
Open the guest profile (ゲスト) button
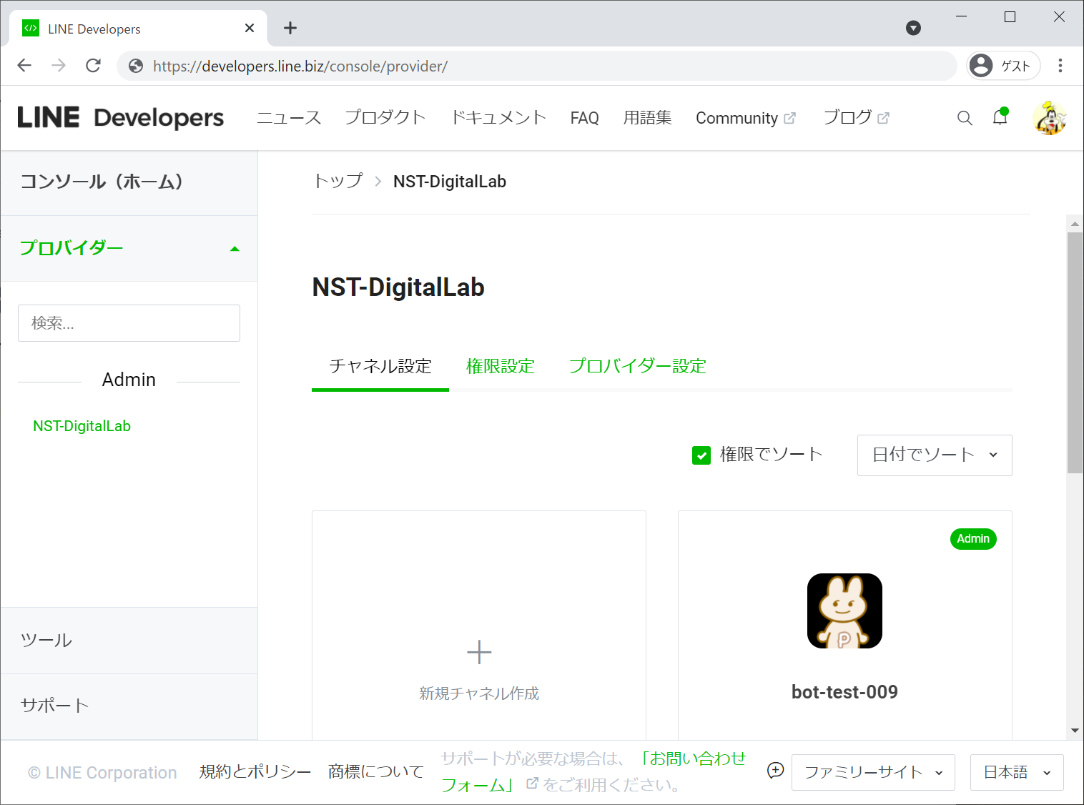[1003, 66]
